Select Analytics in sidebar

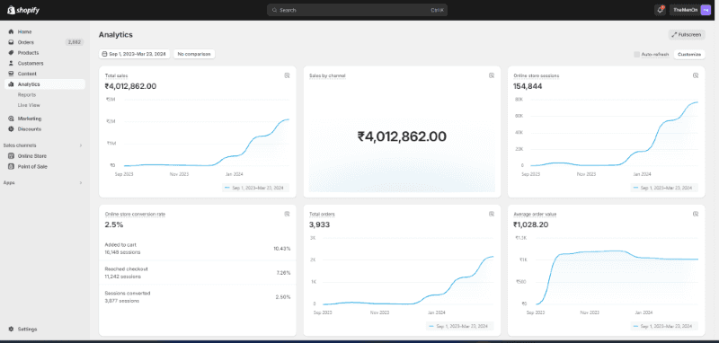[44, 84]
